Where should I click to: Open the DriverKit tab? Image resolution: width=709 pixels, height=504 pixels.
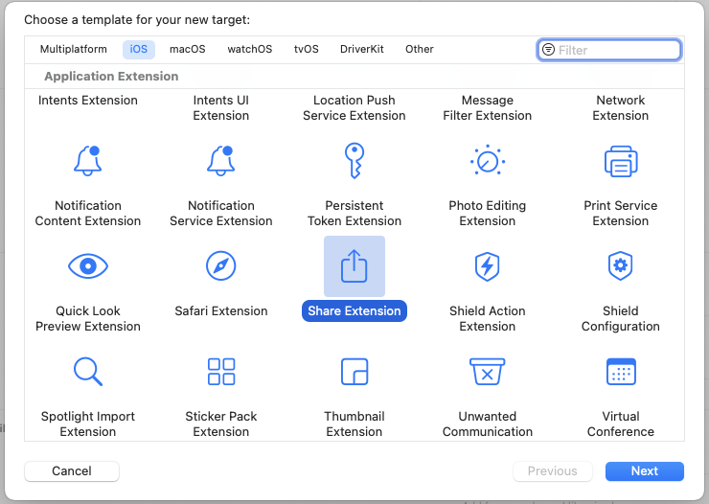click(362, 49)
